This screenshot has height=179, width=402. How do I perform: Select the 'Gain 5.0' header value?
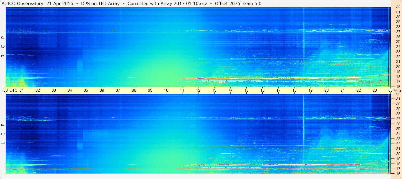252,3
